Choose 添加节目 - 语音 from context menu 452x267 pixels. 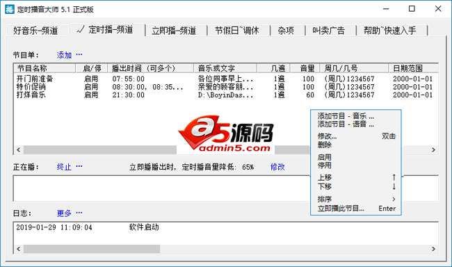point(356,124)
